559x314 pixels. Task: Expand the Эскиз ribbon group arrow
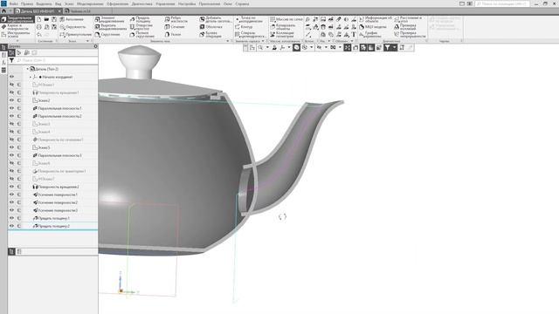pos(87,41)
